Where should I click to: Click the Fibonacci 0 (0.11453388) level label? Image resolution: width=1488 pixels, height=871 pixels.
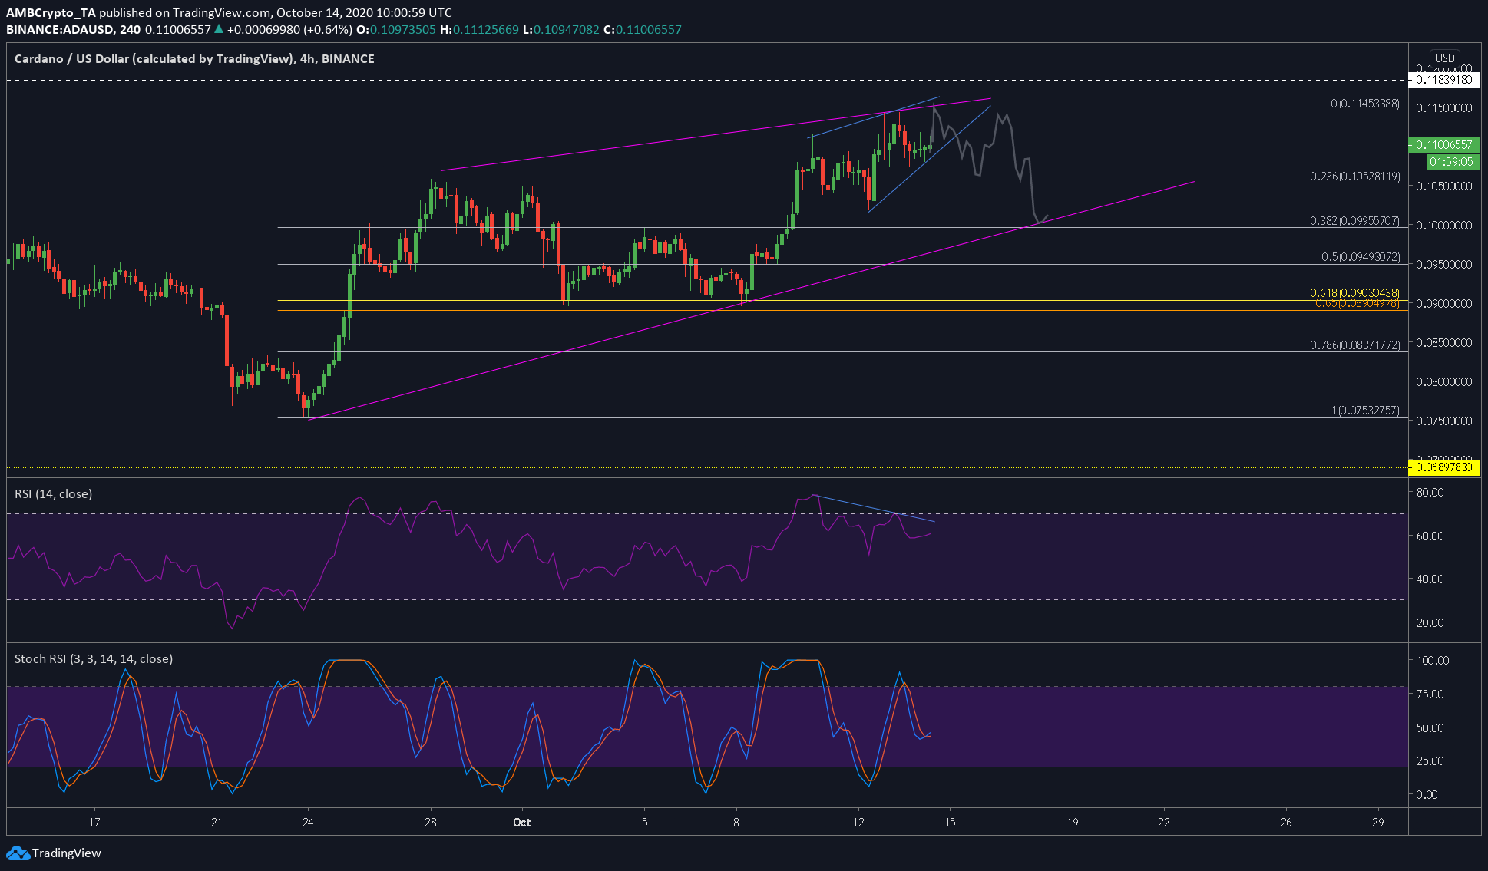tap(1364, 104)
